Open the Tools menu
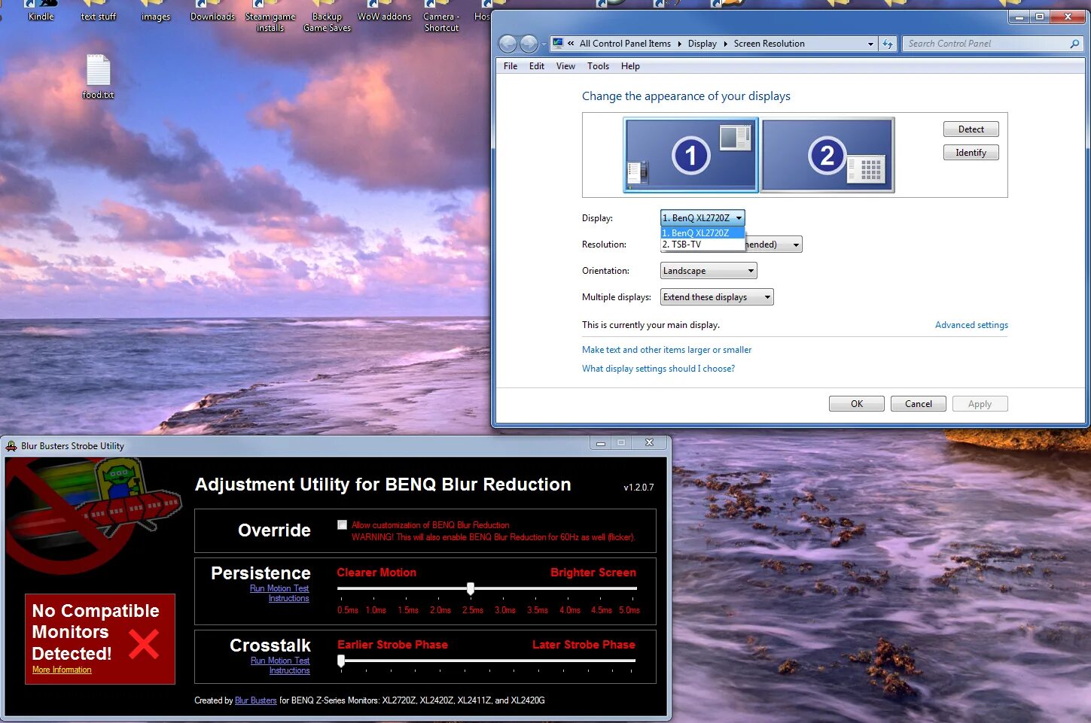1091x723 pixels. click(x=599, y=66)
